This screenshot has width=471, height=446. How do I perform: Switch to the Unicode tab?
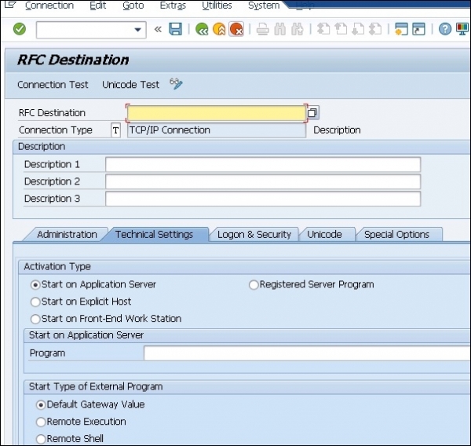(324, 235)
